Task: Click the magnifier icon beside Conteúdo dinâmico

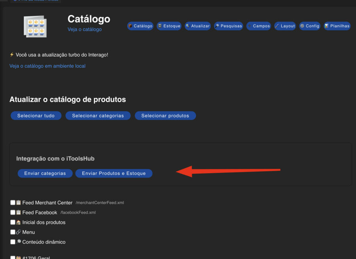Action: [x=18, y=242]
